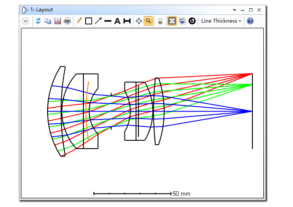Click the Layout window title icon
This screenshot has height=207, width=293.
coord(25,10)
